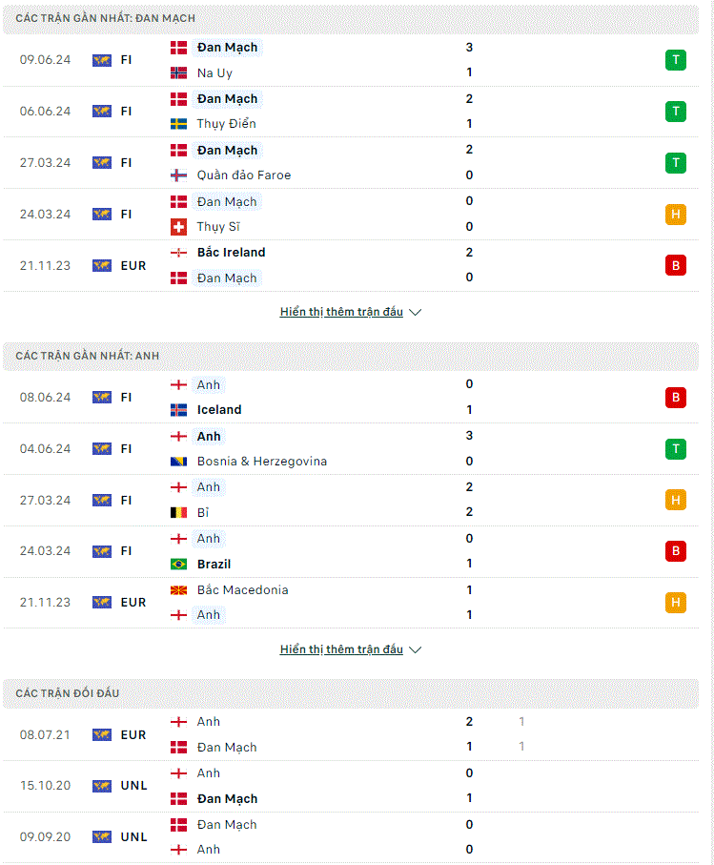The image size is (714, 865).
Task: Click the red B badge for Anh vs Iceland
Action: click(x=676, y=397)
